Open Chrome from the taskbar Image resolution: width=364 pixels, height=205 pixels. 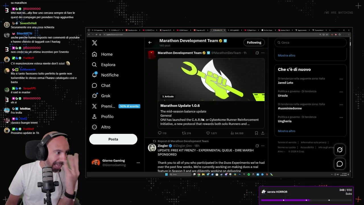(199, 175)
